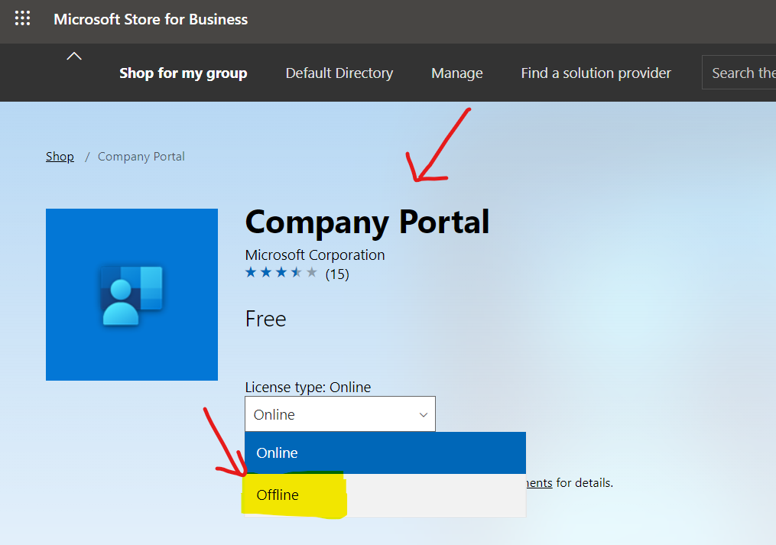Screen dimensions: 776x545
Task: Click the Company Portal title heading
Action: tap(367, 222)
